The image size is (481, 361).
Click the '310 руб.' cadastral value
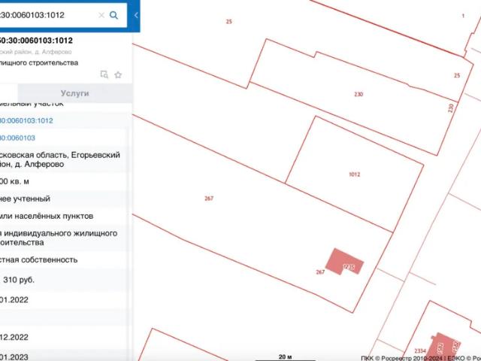[x=19, y=280]
